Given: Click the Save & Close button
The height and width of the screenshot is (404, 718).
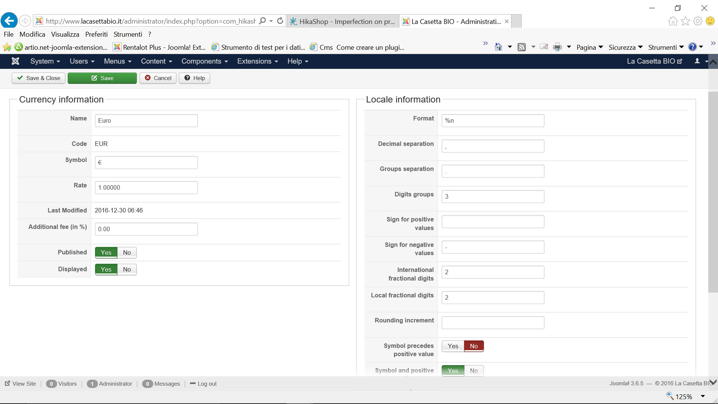Looking at the screenshot, I should point(39,78).
